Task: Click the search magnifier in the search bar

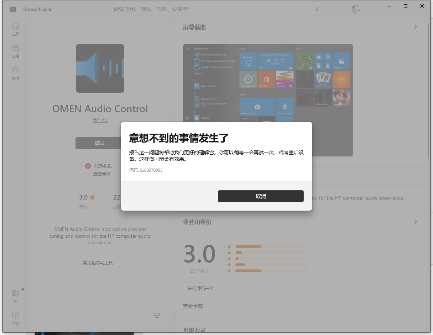Action: (x=317, y=9)
